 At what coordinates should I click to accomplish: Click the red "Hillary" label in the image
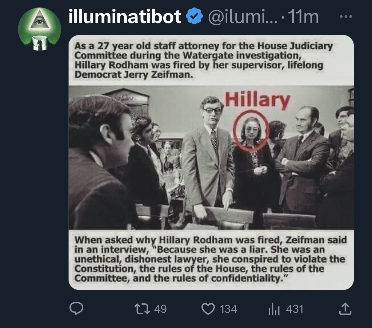(258, 99)
